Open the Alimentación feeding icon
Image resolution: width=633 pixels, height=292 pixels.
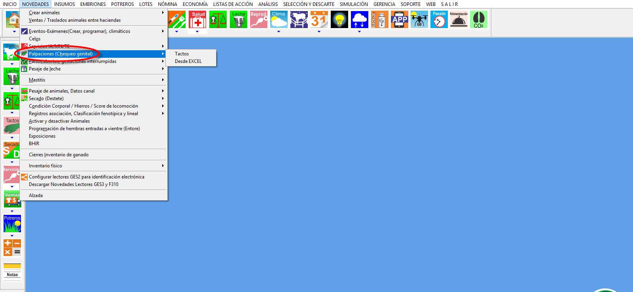click(x=459, y=19)
